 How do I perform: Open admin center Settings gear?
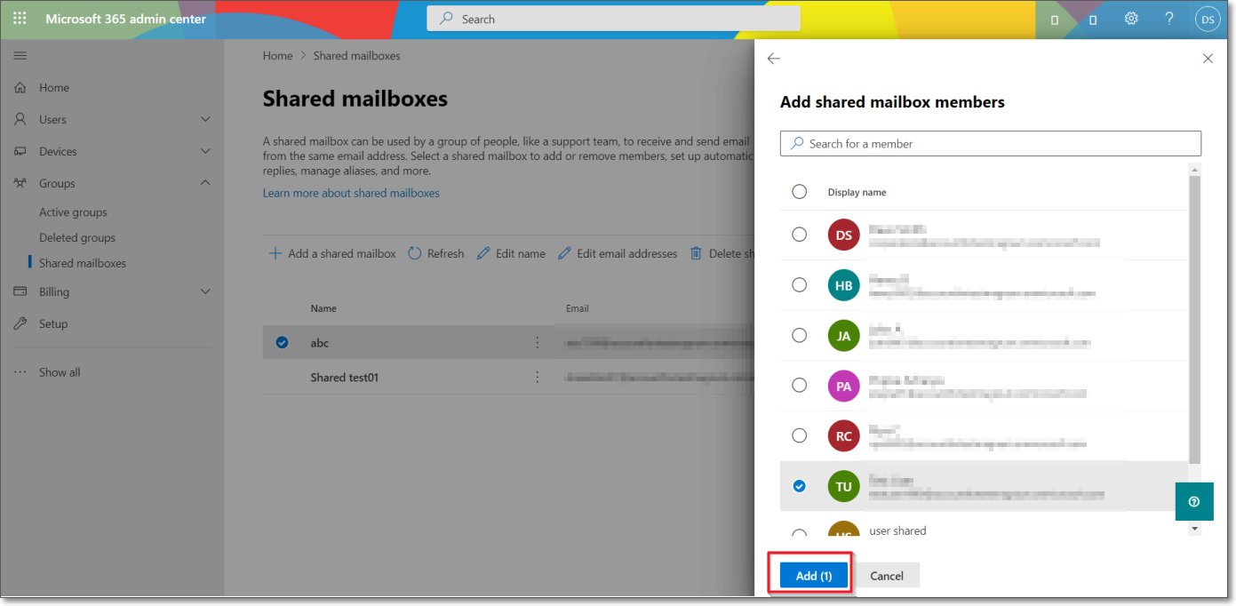(1131, 18)
